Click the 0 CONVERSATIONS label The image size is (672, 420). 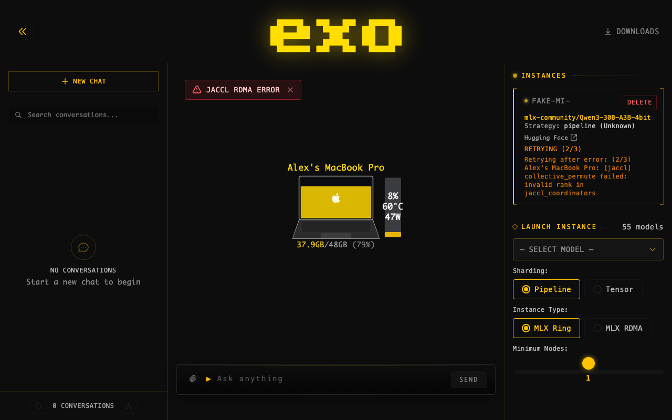click(83, 406)
